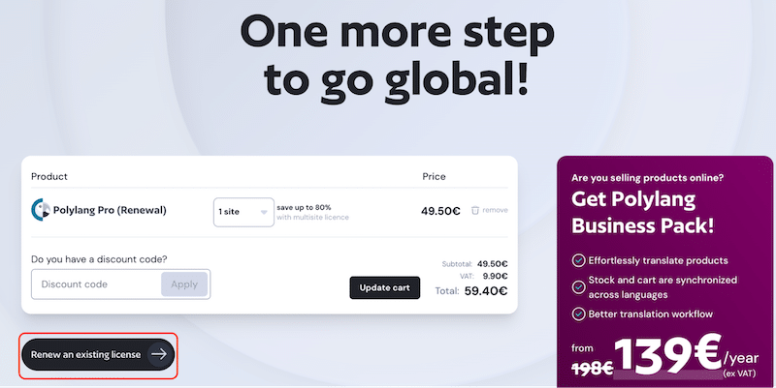Open the 1 site quantity dropdown
Screen dimensions: 776x388
tap(243, 212)
